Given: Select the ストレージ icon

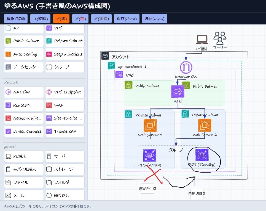Looking at the screenshot, I should [x=65, y=169].
